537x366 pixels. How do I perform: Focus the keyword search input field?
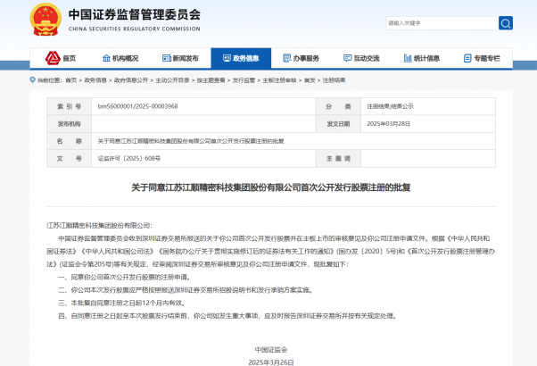[442, 23]
